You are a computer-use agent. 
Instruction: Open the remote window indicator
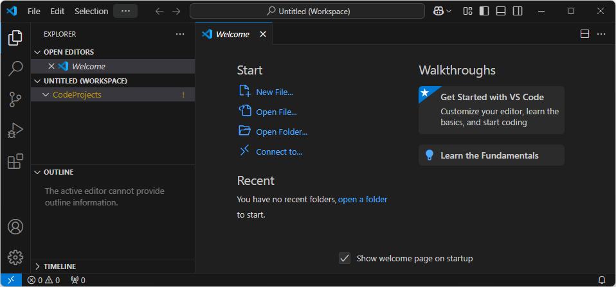(x=11, y=280)
